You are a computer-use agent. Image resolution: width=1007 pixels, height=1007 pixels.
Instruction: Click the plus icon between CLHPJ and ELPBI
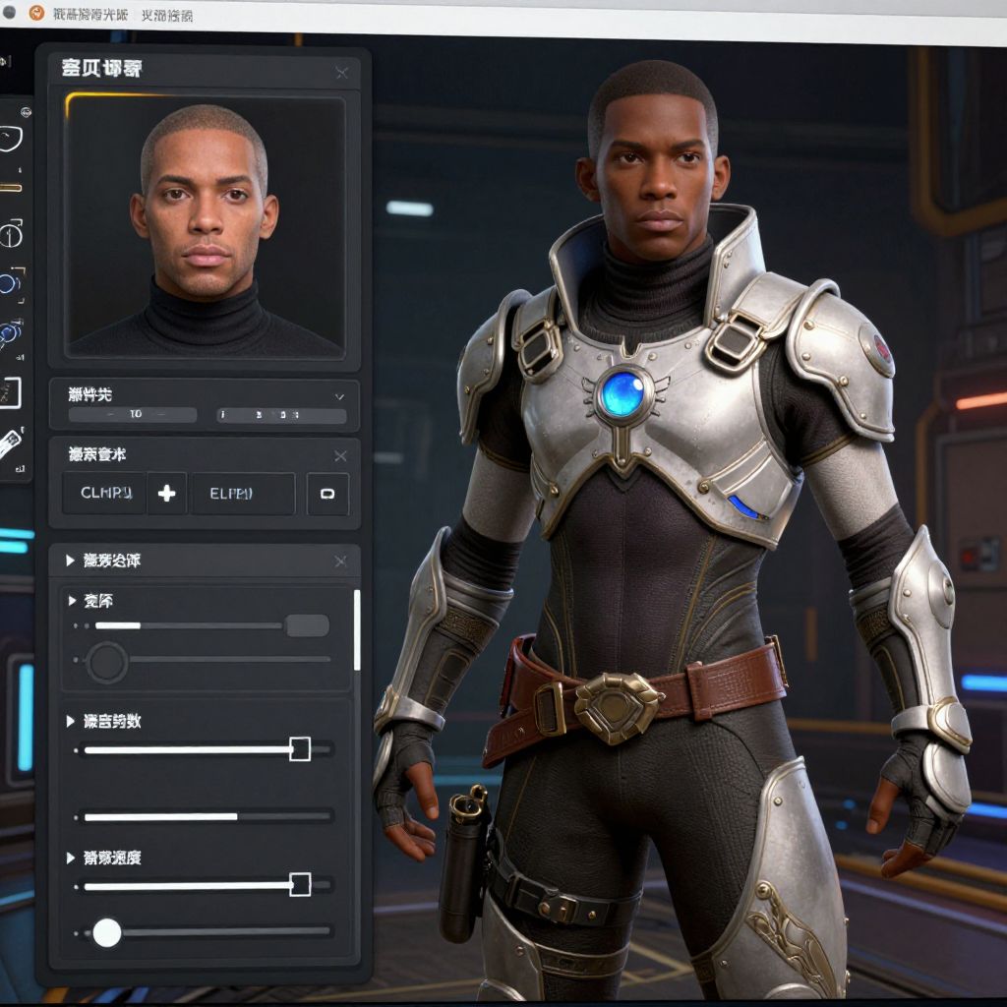click(x=166, y=494)
